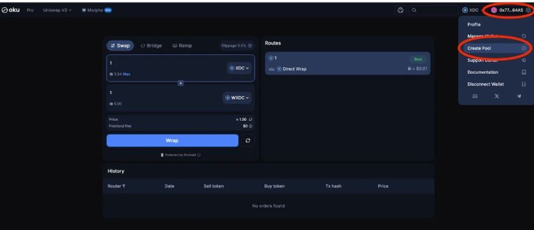
Task: Click the Frontend Fee info icon
Action: point(251,126)
